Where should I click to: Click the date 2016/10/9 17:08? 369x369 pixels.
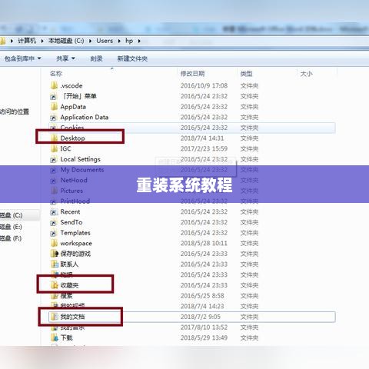(x=204, y=85)
